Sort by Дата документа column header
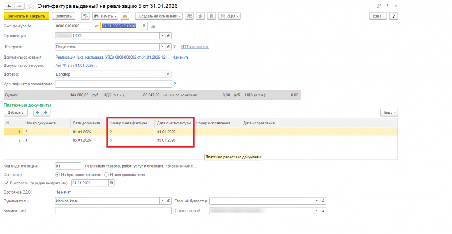 pos(89,123)
